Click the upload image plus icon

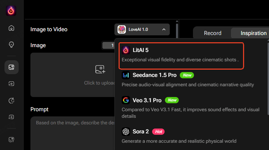[100, 69]
